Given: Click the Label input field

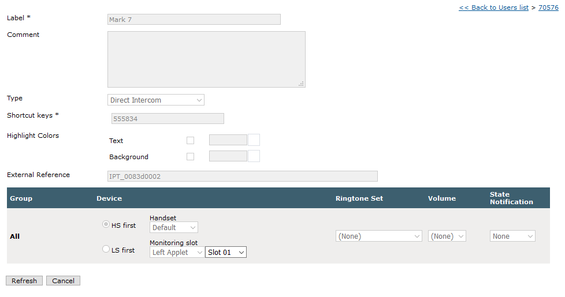Looking at the screenshot, I should coord(194,20).
